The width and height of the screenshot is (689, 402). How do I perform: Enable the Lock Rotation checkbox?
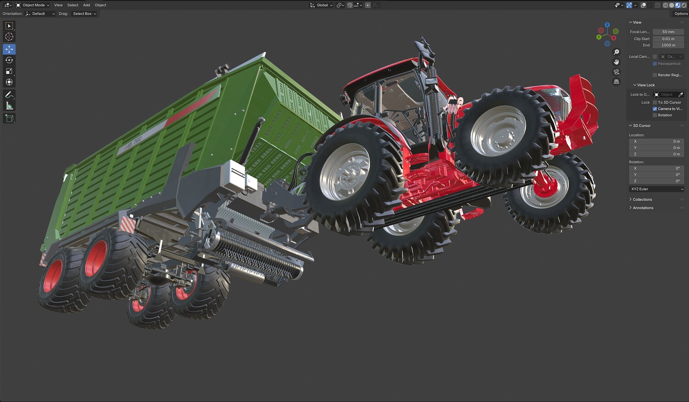655,116
